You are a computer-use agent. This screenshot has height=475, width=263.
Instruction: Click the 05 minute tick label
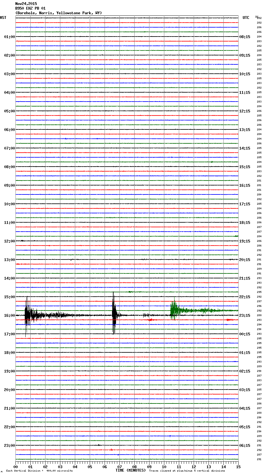coord(90,467)
